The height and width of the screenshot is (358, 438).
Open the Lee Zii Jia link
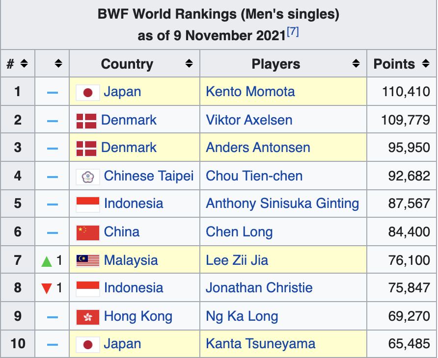(x=237, y=260)
